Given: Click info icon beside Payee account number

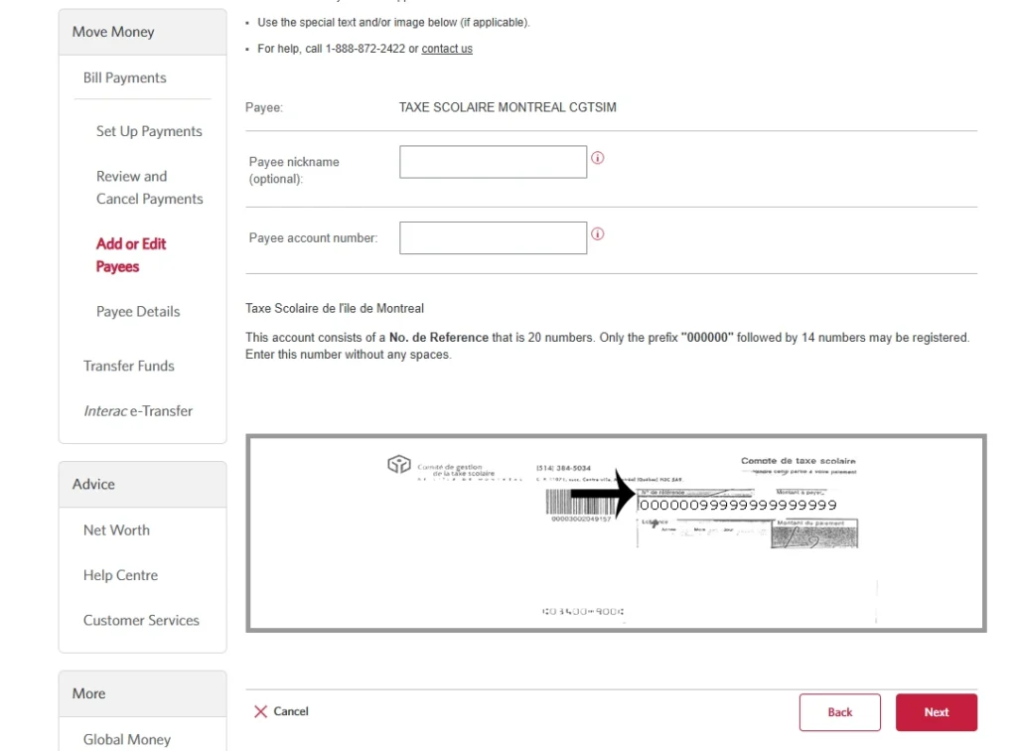Looking at the screenshot, I should 598,234.
